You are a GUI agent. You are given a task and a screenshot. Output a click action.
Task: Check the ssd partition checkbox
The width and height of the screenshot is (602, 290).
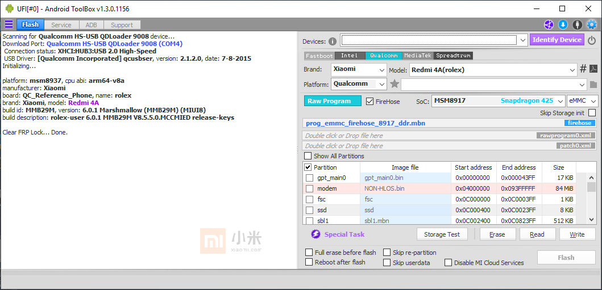point(309,210)
